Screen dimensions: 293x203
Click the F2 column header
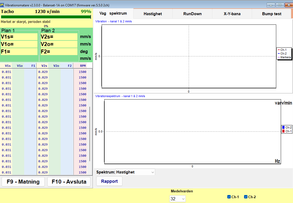point(67,66)
